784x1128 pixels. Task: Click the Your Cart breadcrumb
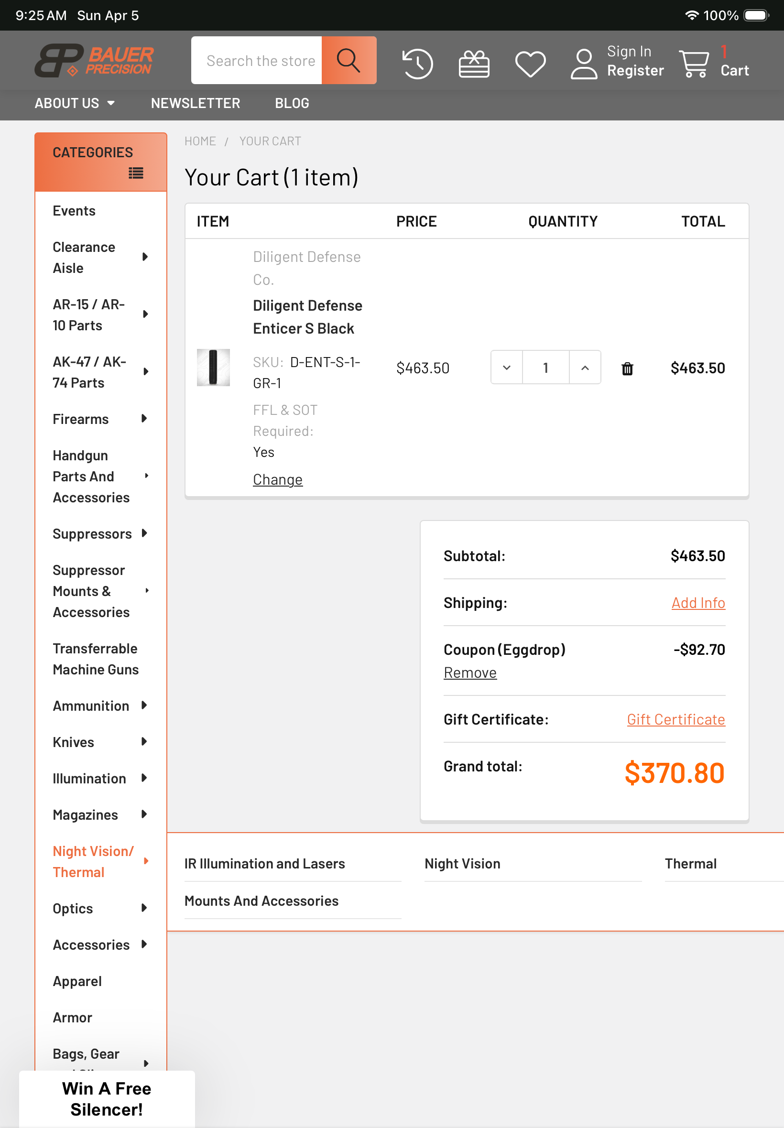pyautogui.click(x=270, y=141)
